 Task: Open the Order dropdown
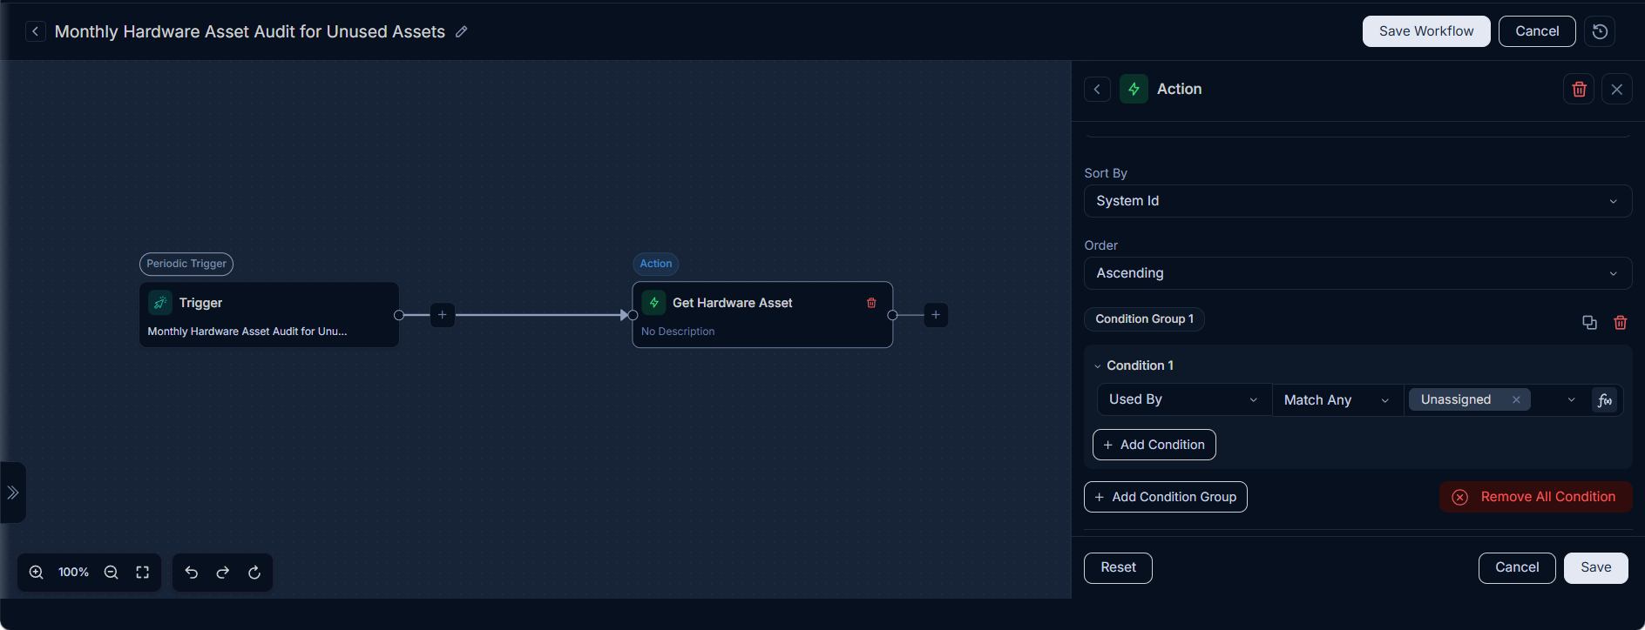pos(1357,273)
